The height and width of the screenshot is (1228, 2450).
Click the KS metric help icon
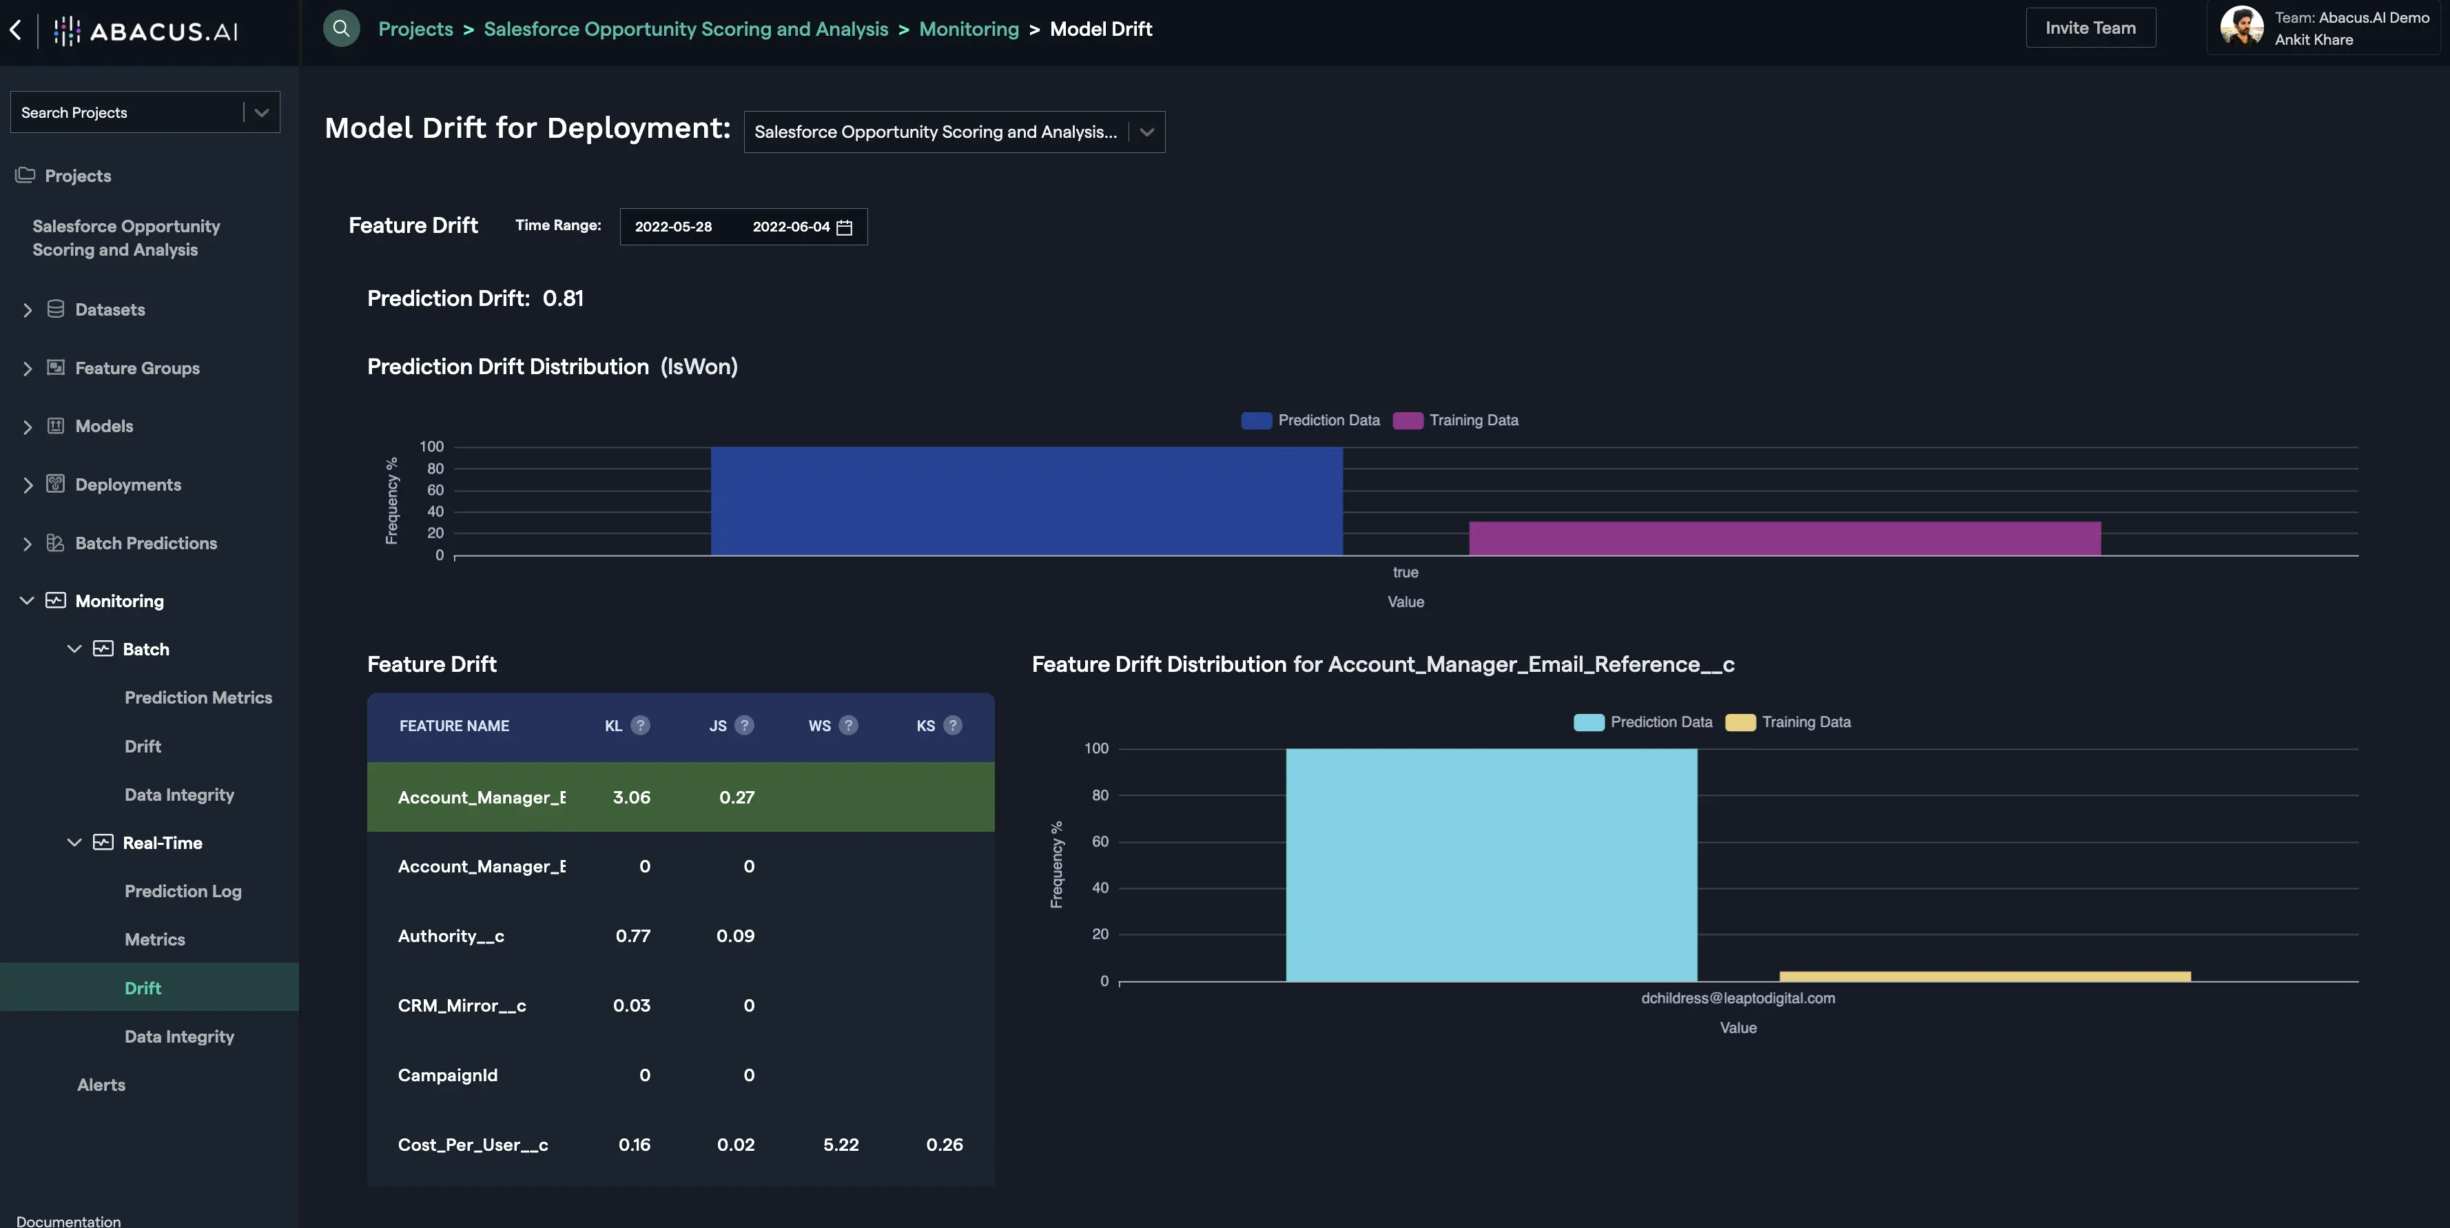(952, 726)
